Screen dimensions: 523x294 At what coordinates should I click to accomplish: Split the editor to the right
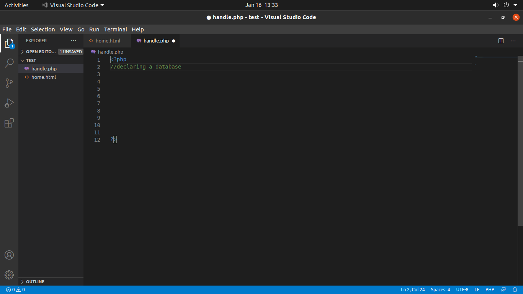click(x=501, y=41)
